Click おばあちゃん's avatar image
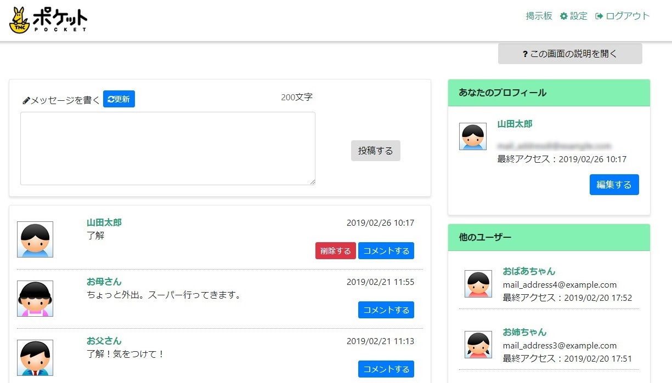672x383 pixels. coord(477,284)
